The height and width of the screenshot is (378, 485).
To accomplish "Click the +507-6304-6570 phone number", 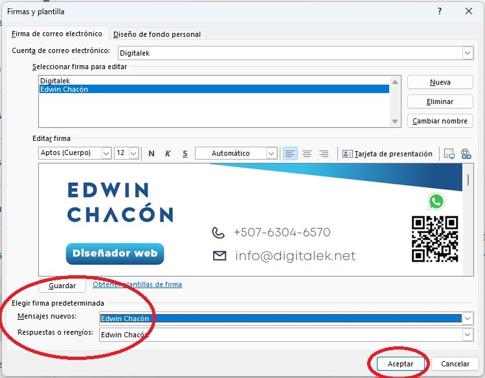I will [282, 233].
